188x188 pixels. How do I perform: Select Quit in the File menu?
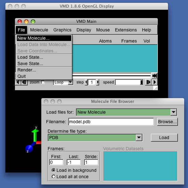44,76
